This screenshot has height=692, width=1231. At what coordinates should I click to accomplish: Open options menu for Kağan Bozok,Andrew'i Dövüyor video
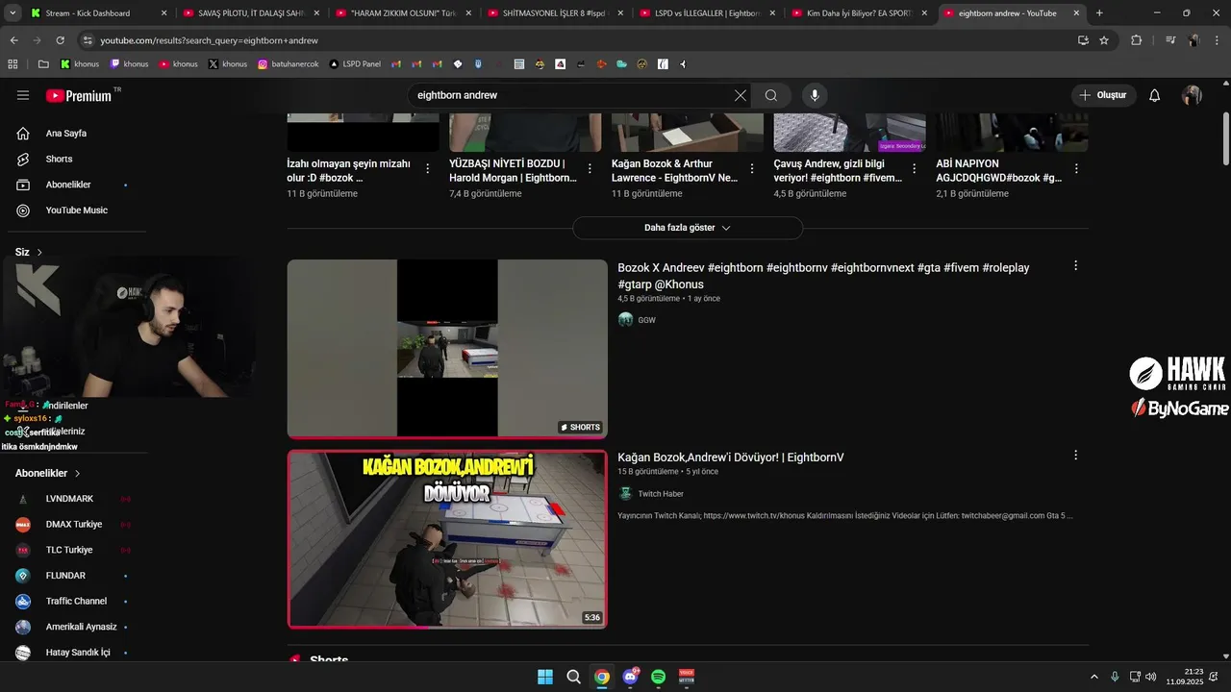(1075, 456)
